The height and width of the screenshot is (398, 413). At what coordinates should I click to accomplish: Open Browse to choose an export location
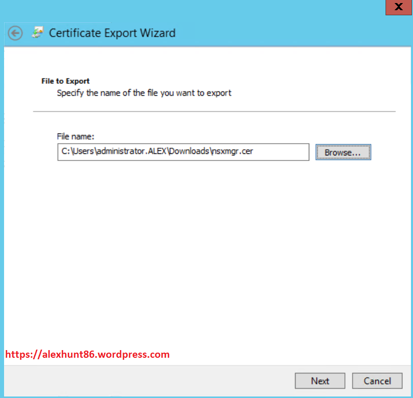(x=343, y=152)
